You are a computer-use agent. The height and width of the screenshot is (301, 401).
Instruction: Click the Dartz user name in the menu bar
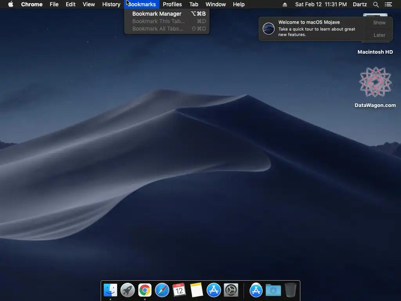(360, 4)
